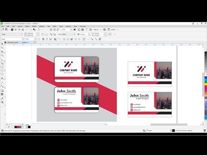Select the Transparency checkerboard tool
207x155 pixels.
pos(2,94)
